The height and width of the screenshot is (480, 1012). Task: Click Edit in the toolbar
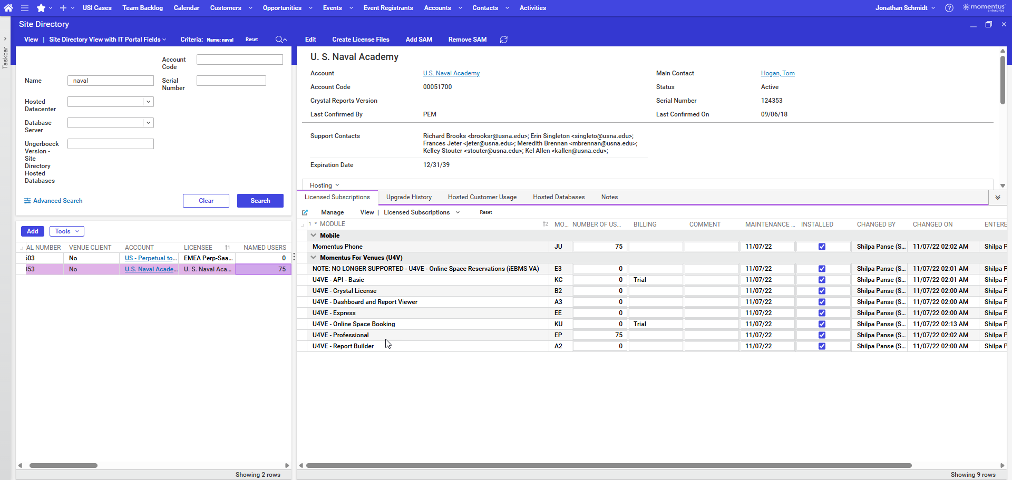pyautogui.click(x=310, y=40)
